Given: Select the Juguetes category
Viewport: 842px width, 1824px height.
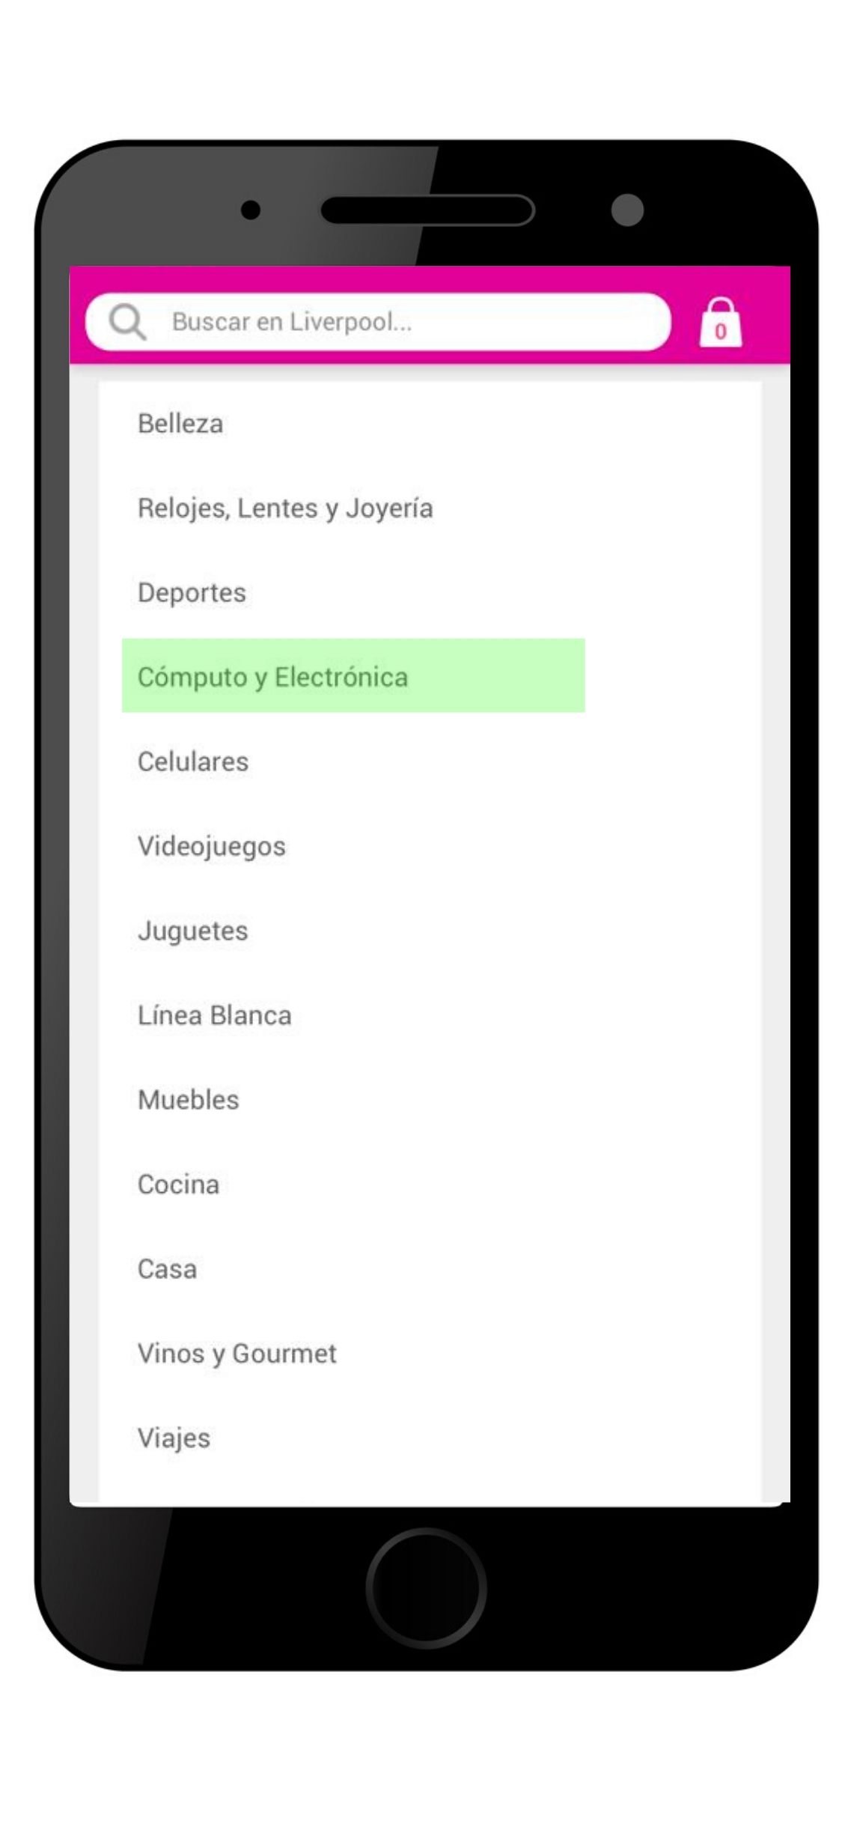Looking at the screenshot, I should coord(193,931).
